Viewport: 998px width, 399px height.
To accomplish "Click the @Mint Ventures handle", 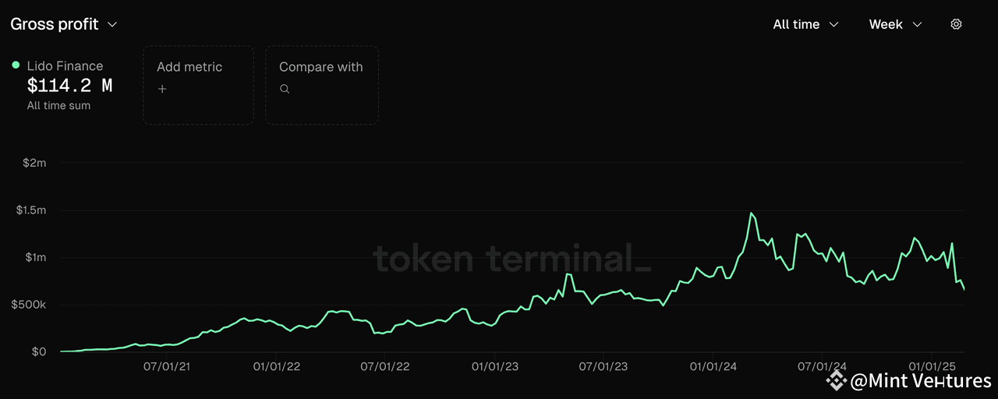I will click(920, 380).
